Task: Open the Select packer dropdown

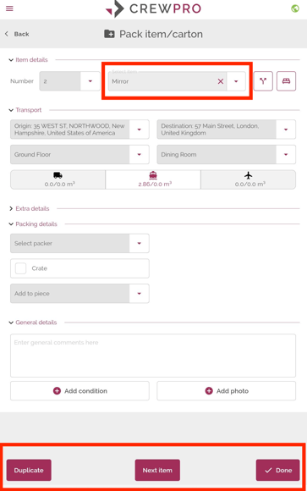Action: point(79,243)
